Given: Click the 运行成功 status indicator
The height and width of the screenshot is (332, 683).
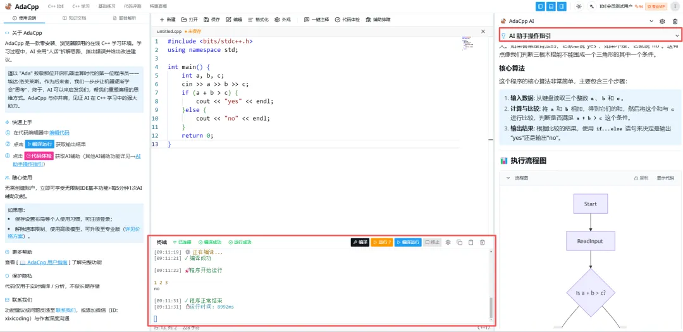Looking at the screenshot, I should pos(240,242).
